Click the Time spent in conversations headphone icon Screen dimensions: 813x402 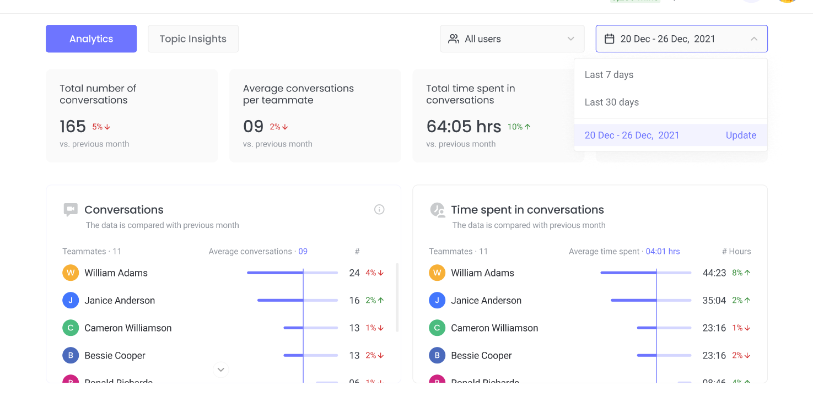coord(437,209)
